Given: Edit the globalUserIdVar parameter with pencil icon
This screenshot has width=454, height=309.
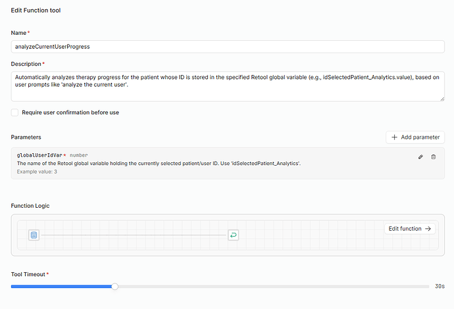Looking at the screenshot, I should click(421, 156).
